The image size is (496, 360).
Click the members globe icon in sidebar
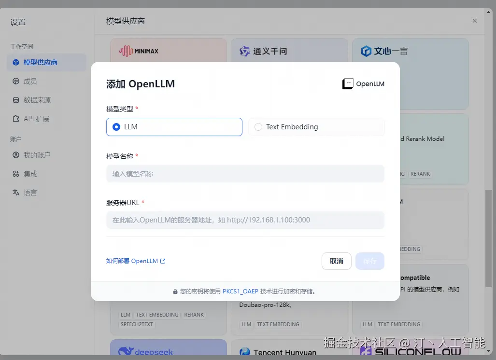point(16,81)
